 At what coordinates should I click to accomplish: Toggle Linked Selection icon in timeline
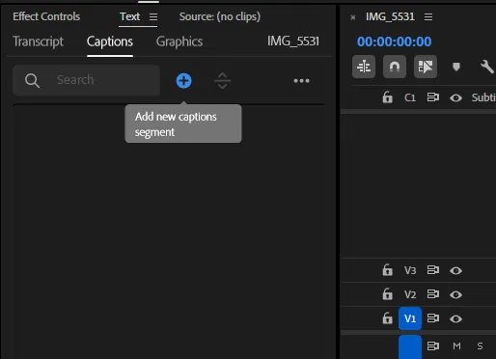tap(426, 67)
